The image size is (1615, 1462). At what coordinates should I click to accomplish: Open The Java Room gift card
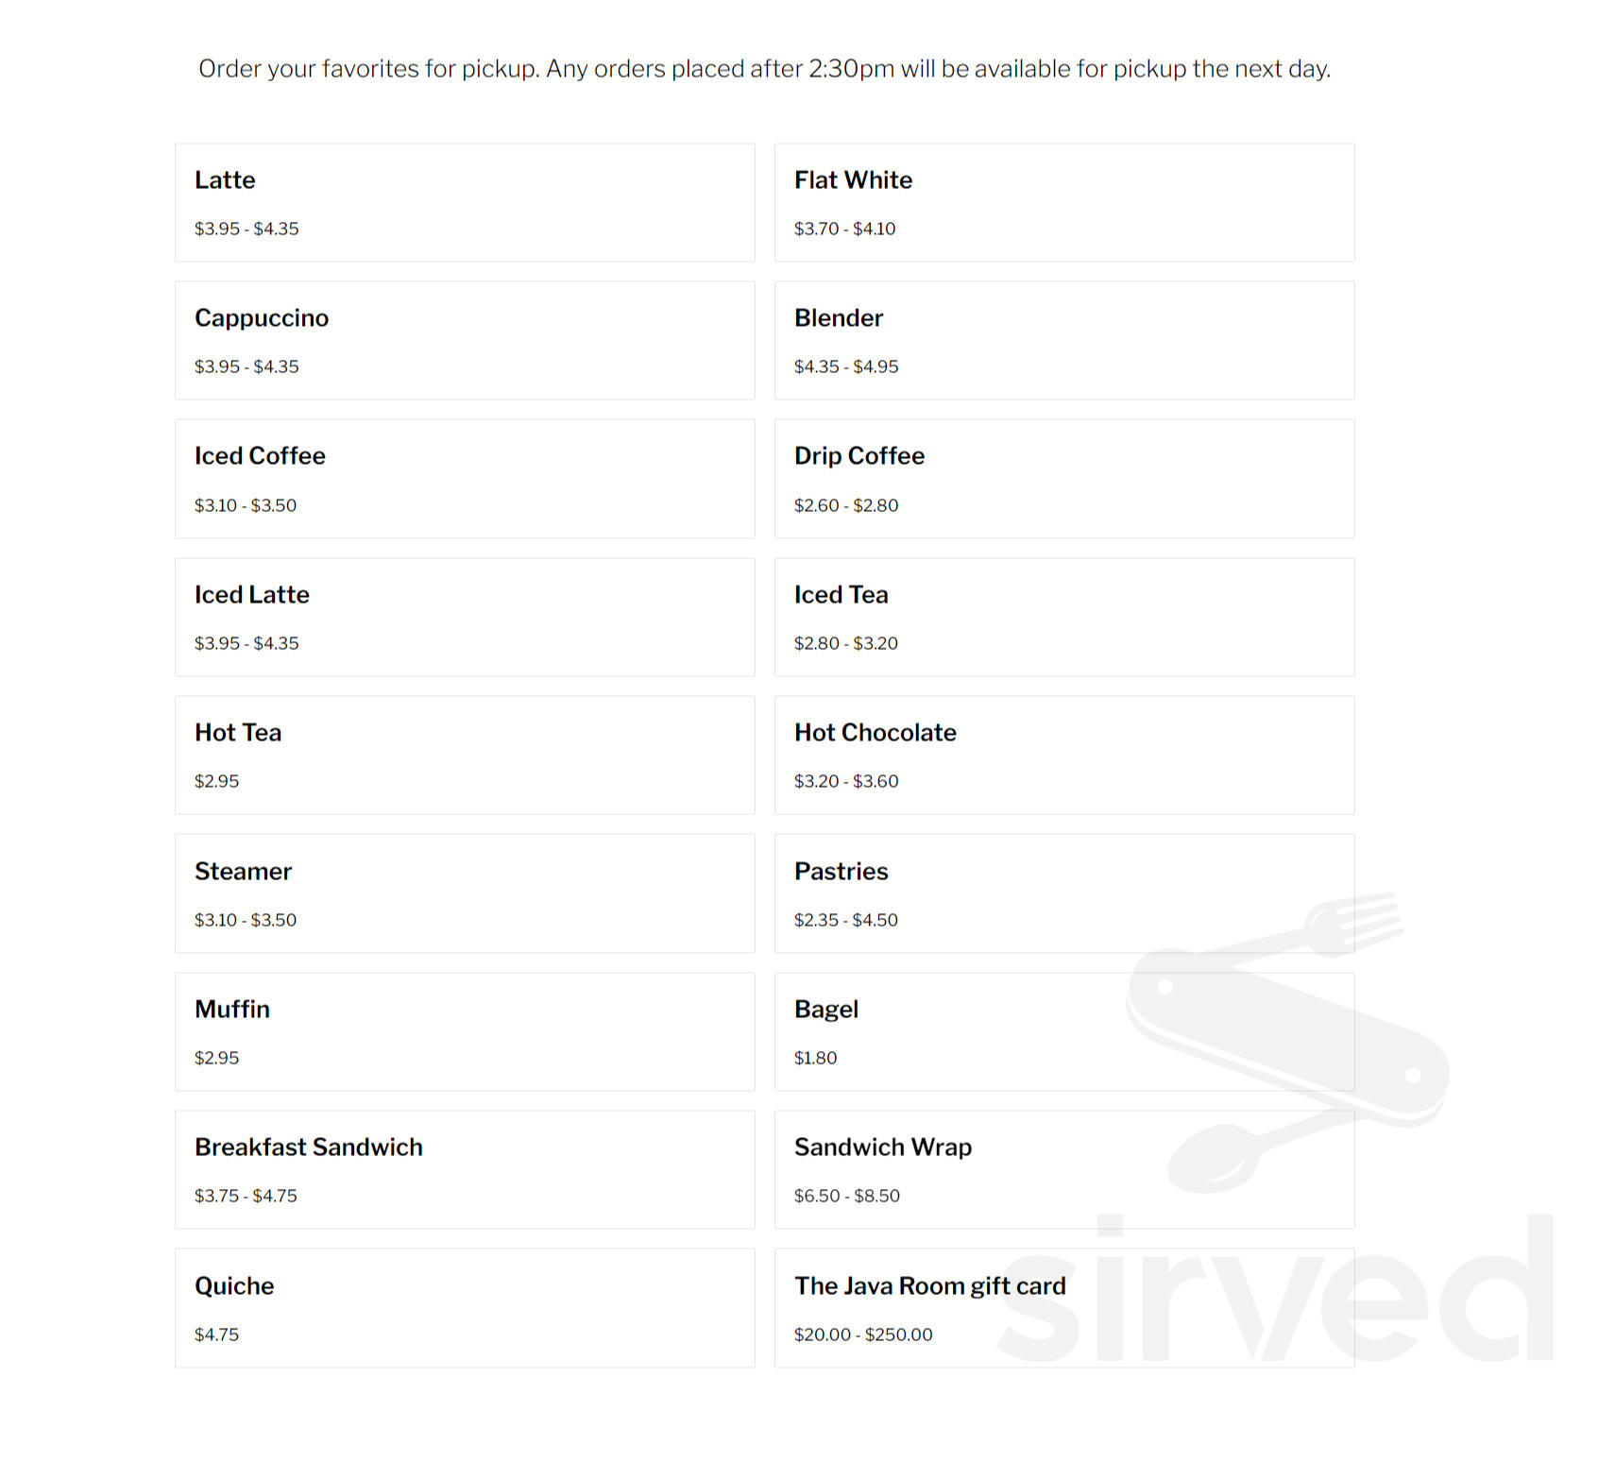coord(1064,1308)
